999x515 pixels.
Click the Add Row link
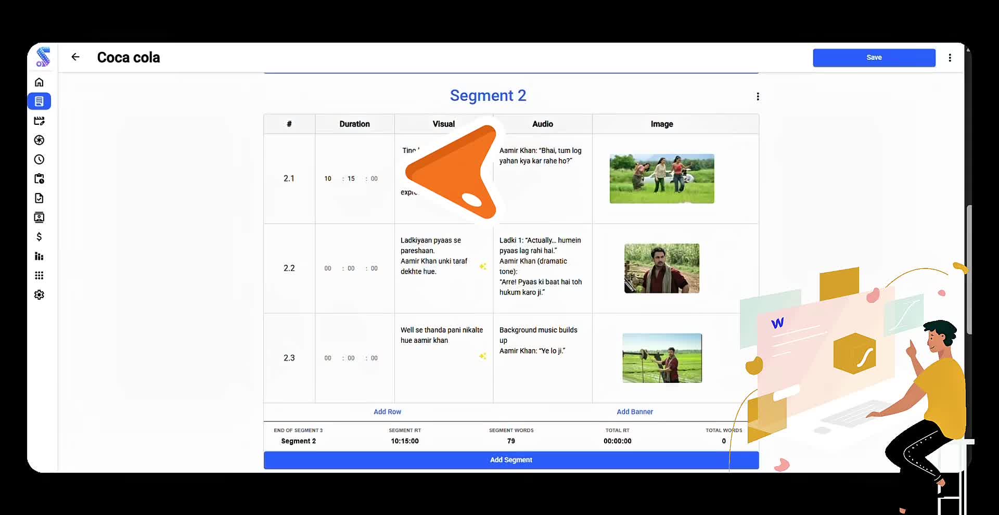pos(387,411)
